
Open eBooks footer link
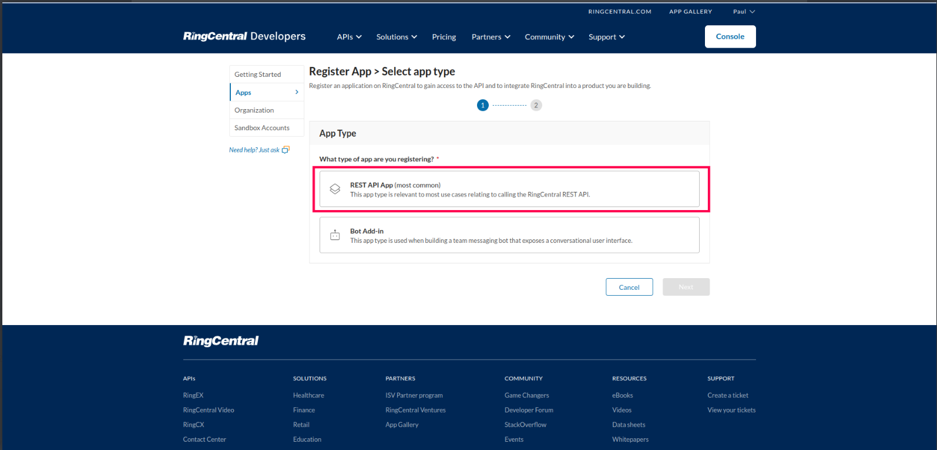coord(623,395)
